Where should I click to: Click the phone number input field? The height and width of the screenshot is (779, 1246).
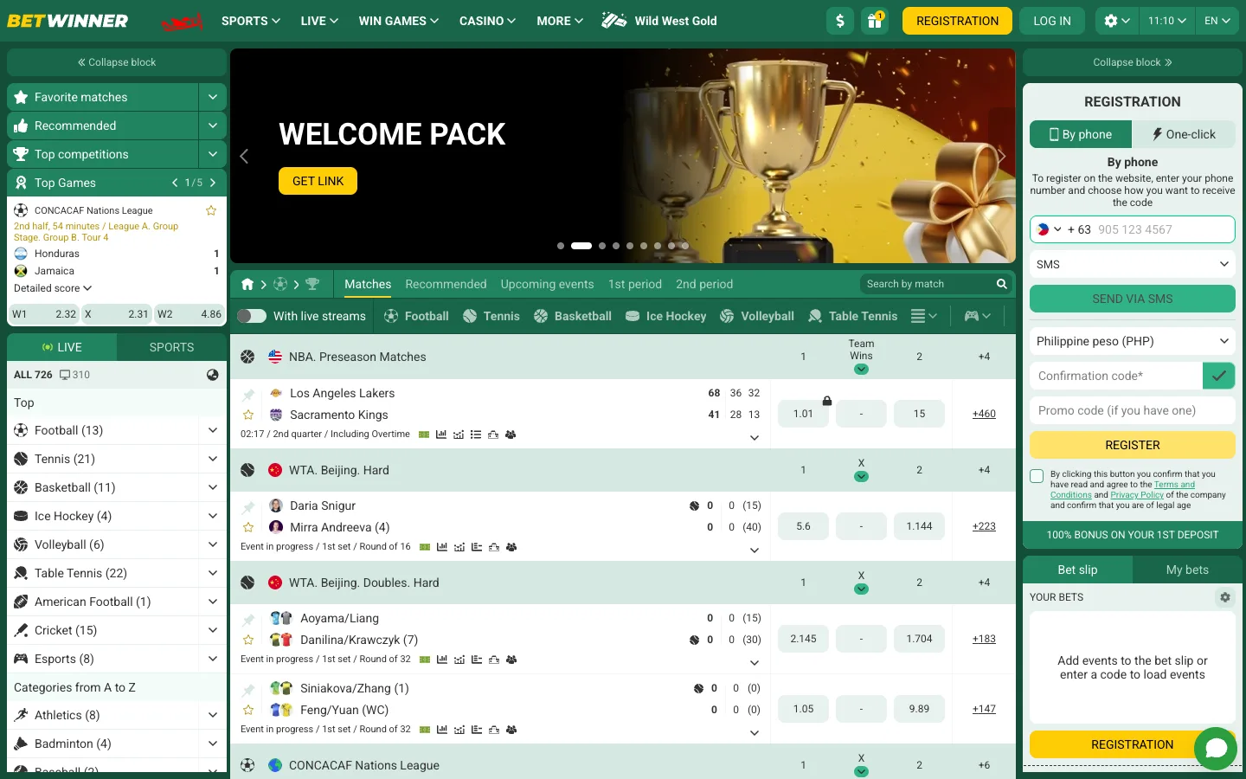pos(1164,229)
